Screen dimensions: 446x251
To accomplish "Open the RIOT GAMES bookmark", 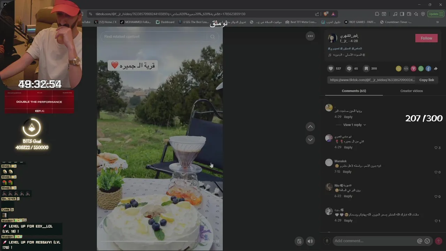I will 360,22.
